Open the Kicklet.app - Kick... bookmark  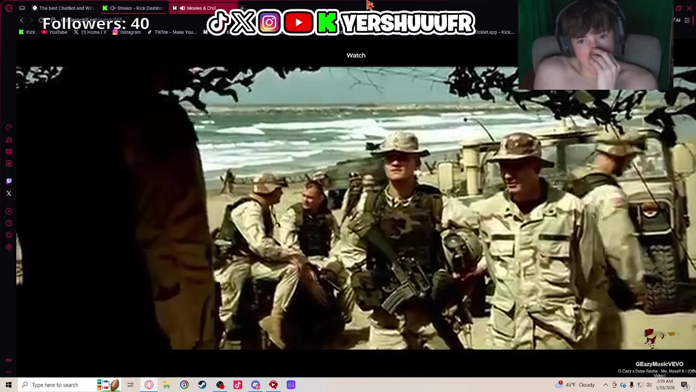(494, 32)
